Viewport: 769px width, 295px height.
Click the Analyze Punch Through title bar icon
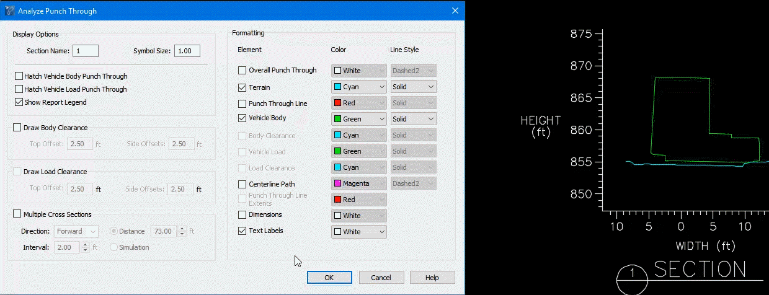9,11
